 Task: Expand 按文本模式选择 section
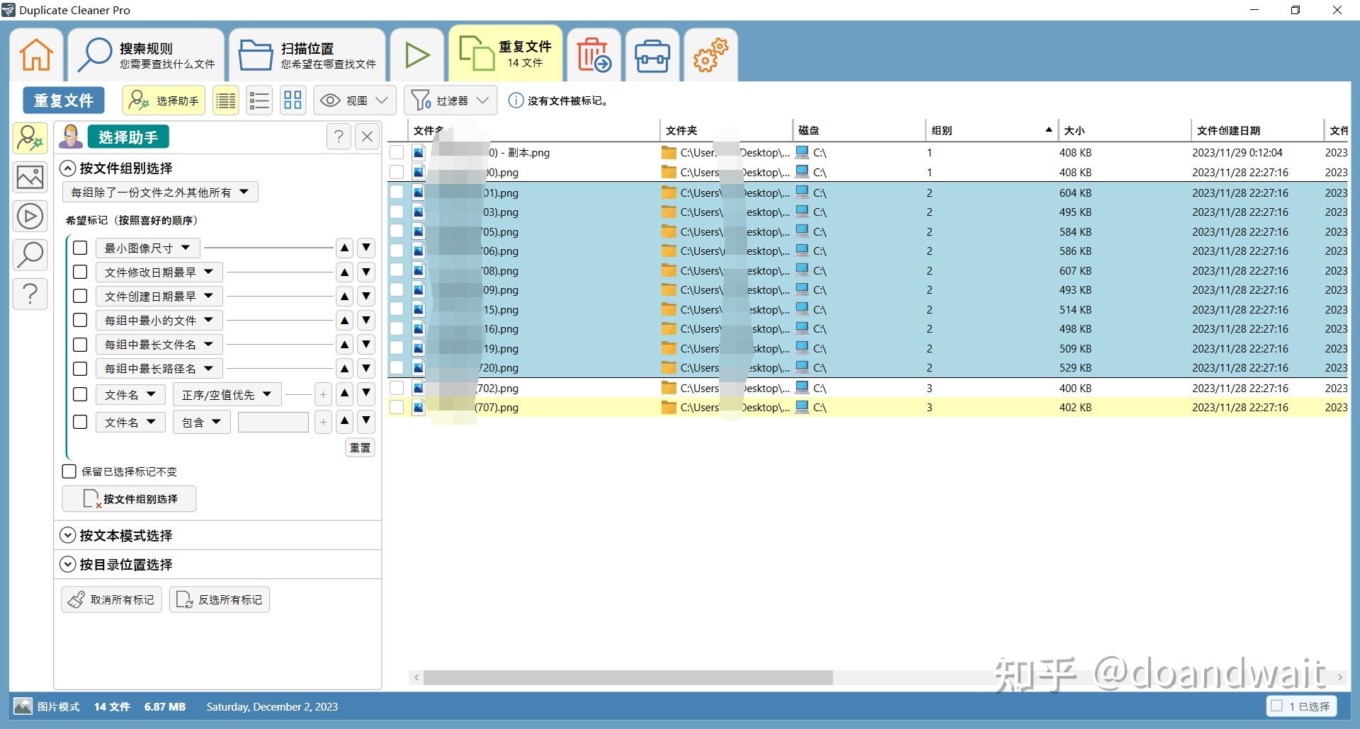[x=68, y=535]
